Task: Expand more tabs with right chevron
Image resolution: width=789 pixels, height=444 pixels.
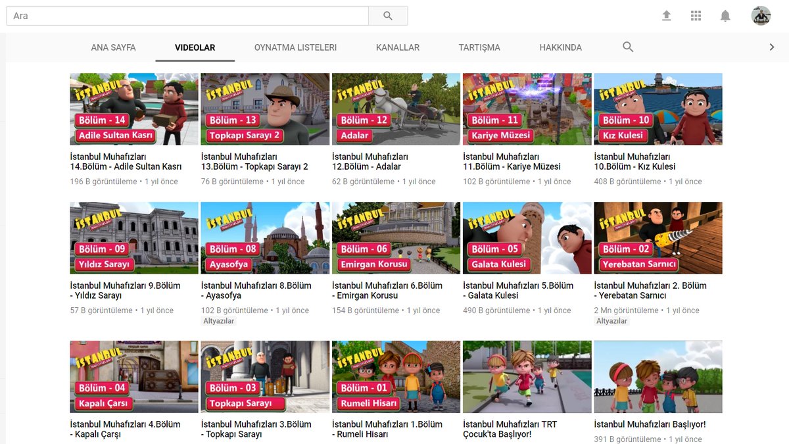Action: pos(772,47)
